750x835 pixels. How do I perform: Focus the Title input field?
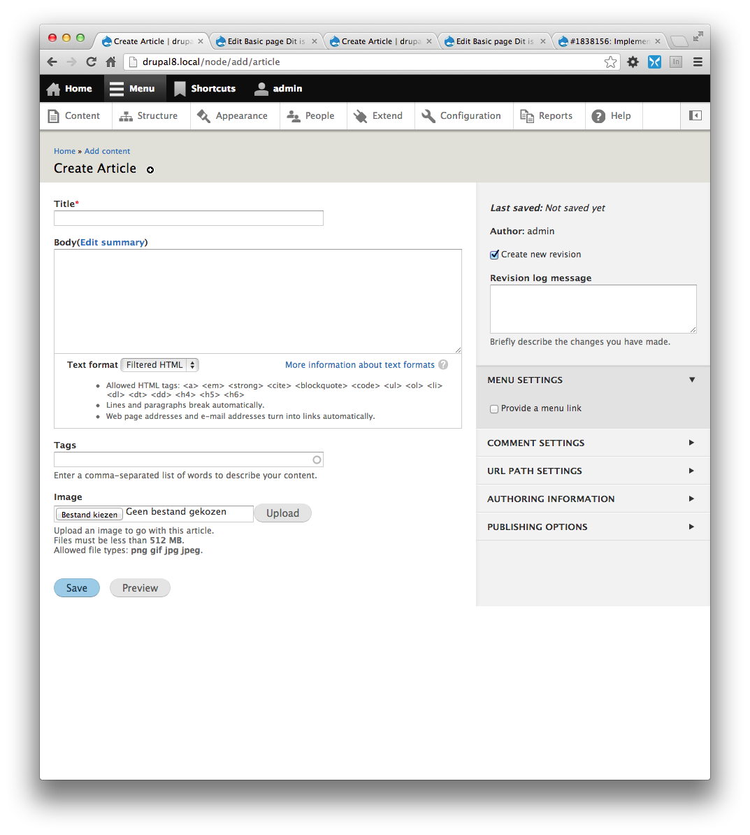[x=189, y=218]
